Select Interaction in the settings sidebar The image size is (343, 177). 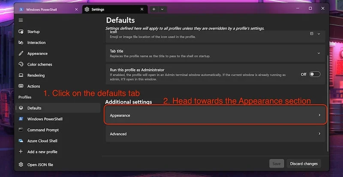58,43
